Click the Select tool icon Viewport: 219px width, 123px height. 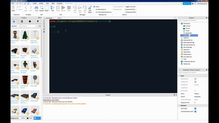click(x=47, y=8)
